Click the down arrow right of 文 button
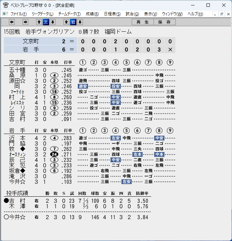Viewport: 232px width, 241px height. coord(53,22)
